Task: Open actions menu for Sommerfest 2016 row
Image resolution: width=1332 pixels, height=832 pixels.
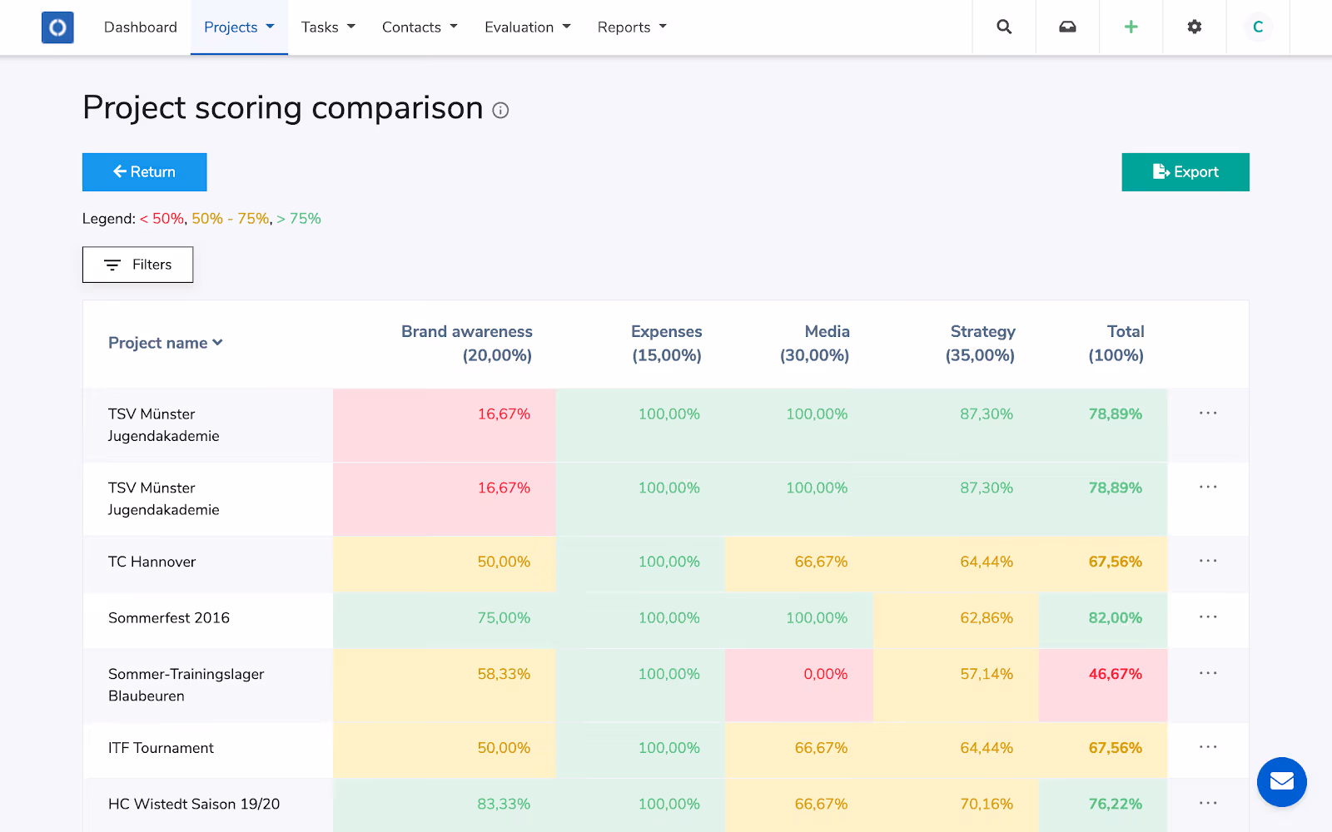Action: [x=1208, y=617]
